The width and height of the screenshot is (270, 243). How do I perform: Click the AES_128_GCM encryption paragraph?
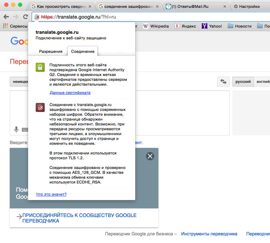coord(87,175)
